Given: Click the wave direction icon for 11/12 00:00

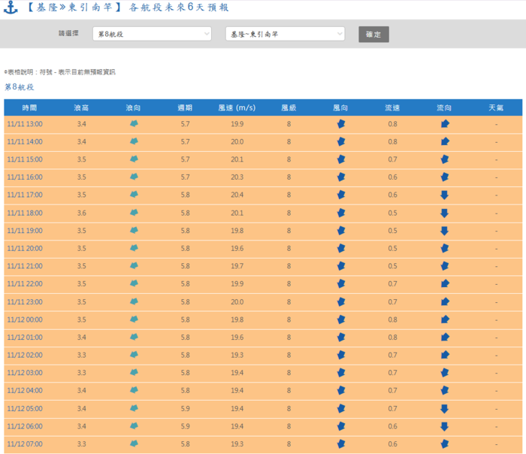Looking at the screenshot, I should (134, 319).
